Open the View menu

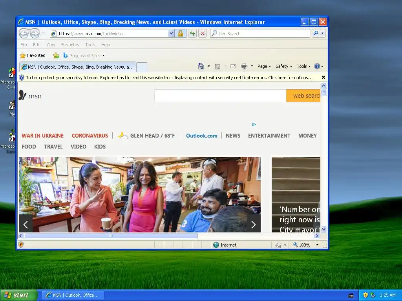(x=51, y=45)
